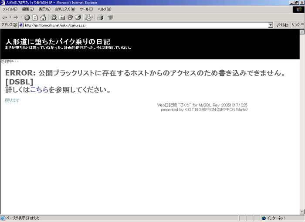This screenshot has width=305, height=222.
Task: Click the Back arrow toolbar button
Action: pyautogui.click(x=4, y=17)
